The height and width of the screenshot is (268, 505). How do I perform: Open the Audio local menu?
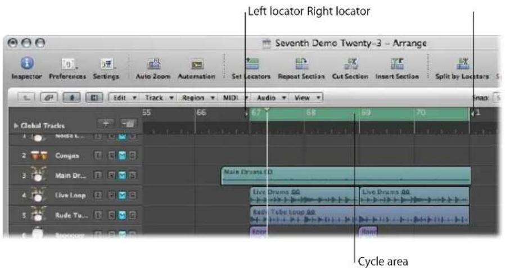pyautogui.click(x=271, y=98)
